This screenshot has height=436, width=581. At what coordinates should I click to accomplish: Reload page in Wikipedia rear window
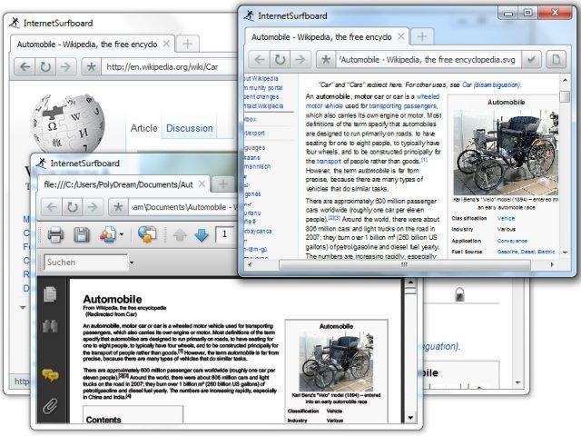point(45,66)
